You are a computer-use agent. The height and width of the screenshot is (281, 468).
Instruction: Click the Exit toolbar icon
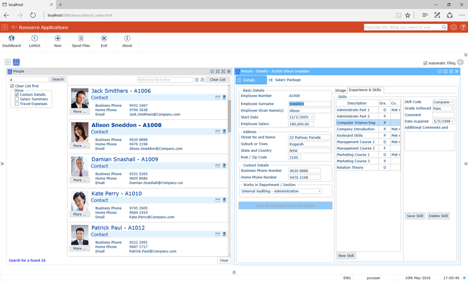(x=104, y=39)
